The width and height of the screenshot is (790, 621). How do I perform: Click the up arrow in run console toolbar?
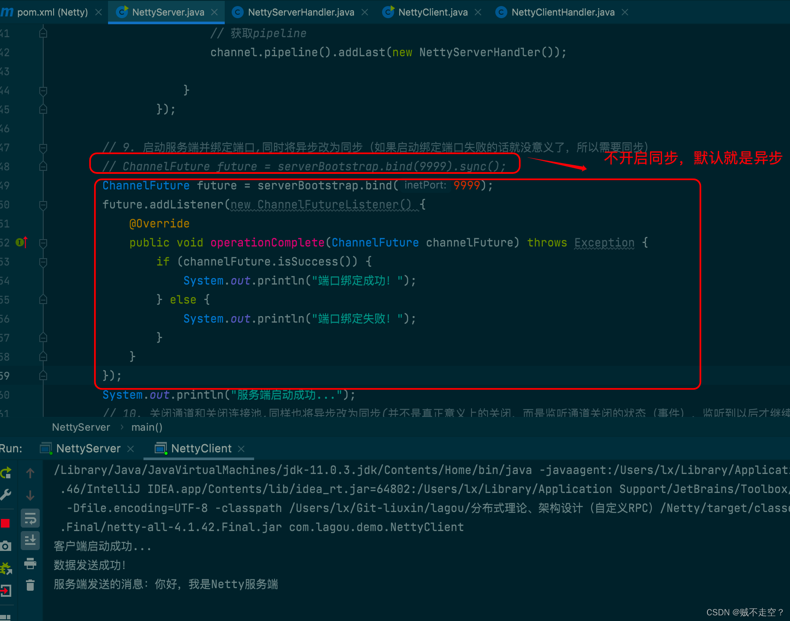coord(30,473)
